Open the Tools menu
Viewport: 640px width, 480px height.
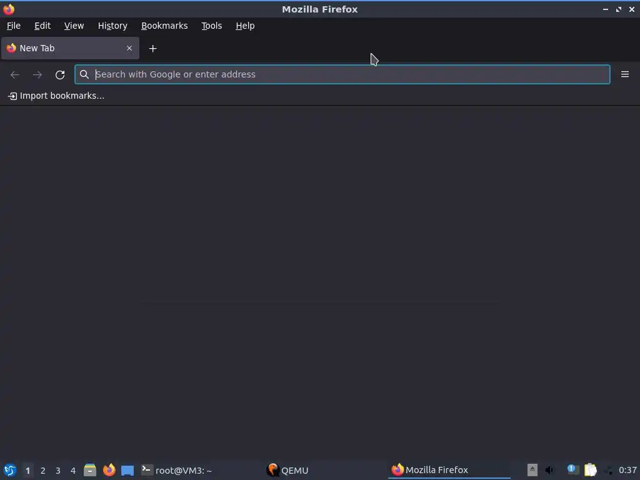tap(211, 26)
